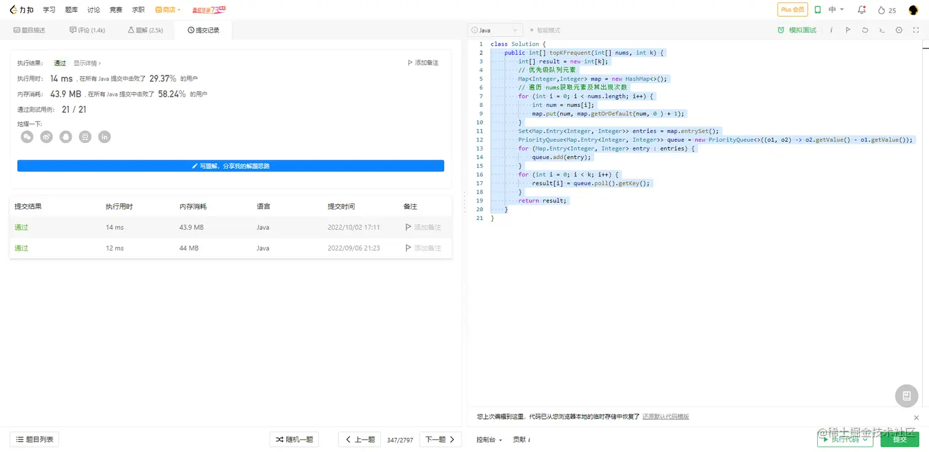Open the 题库 problem set menu
Image resolution: width=929 pixels, height=452 pixels.
pos(71,10)
